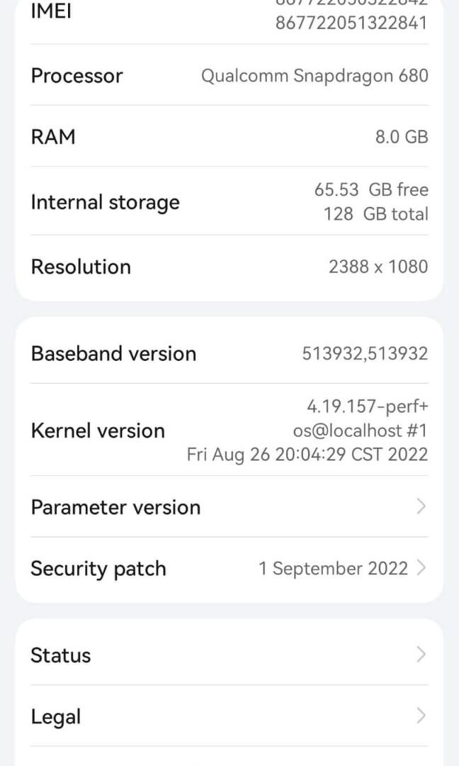The width and height of the screenshot is (459, 766).
Task: Open the Legal menu item
Action: 56,716
